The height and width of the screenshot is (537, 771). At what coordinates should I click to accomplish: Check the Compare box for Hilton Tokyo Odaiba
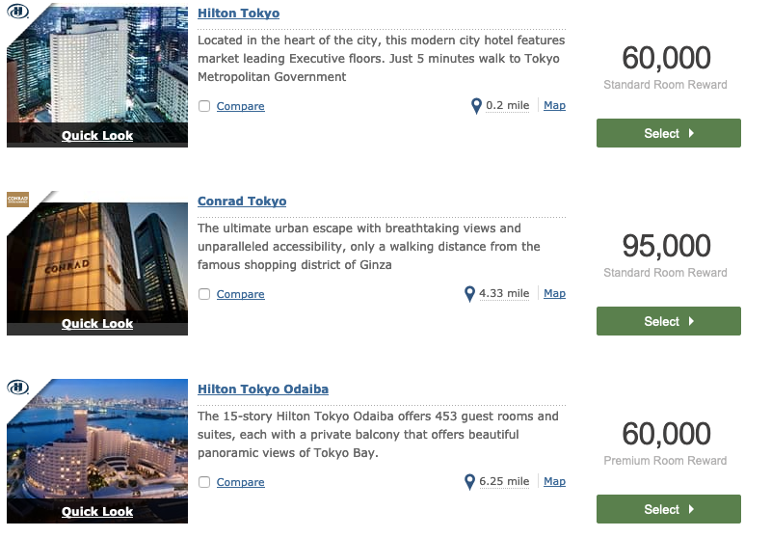pyautogui.click(x=204, y=482)
